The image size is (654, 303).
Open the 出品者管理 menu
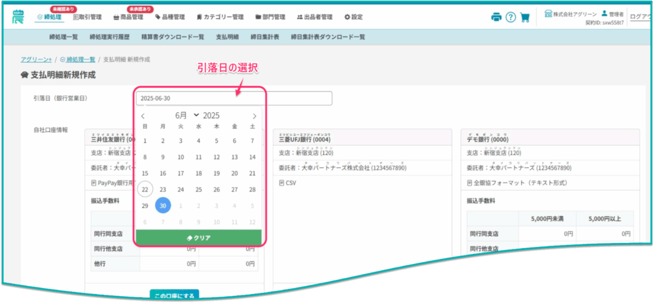point(314,17)
